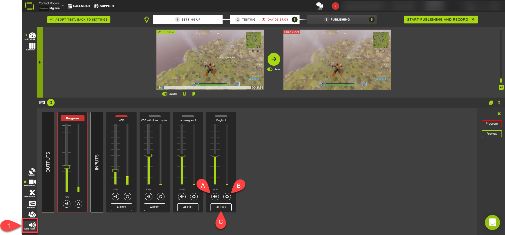
Task: Toggle headphone monitoring on VOD channel
Action: coord(128,197)
